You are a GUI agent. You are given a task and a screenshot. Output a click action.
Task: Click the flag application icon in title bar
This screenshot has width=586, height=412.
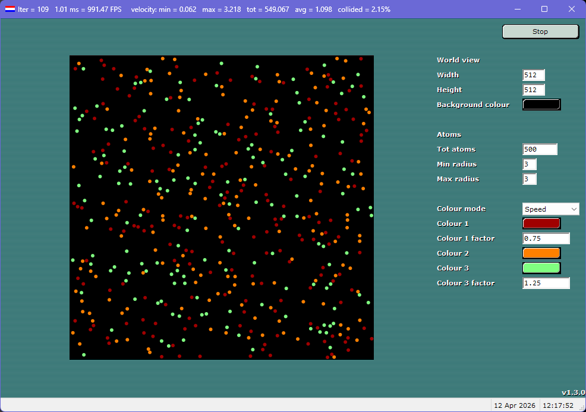pyautogui.click(x=10, y=10)
